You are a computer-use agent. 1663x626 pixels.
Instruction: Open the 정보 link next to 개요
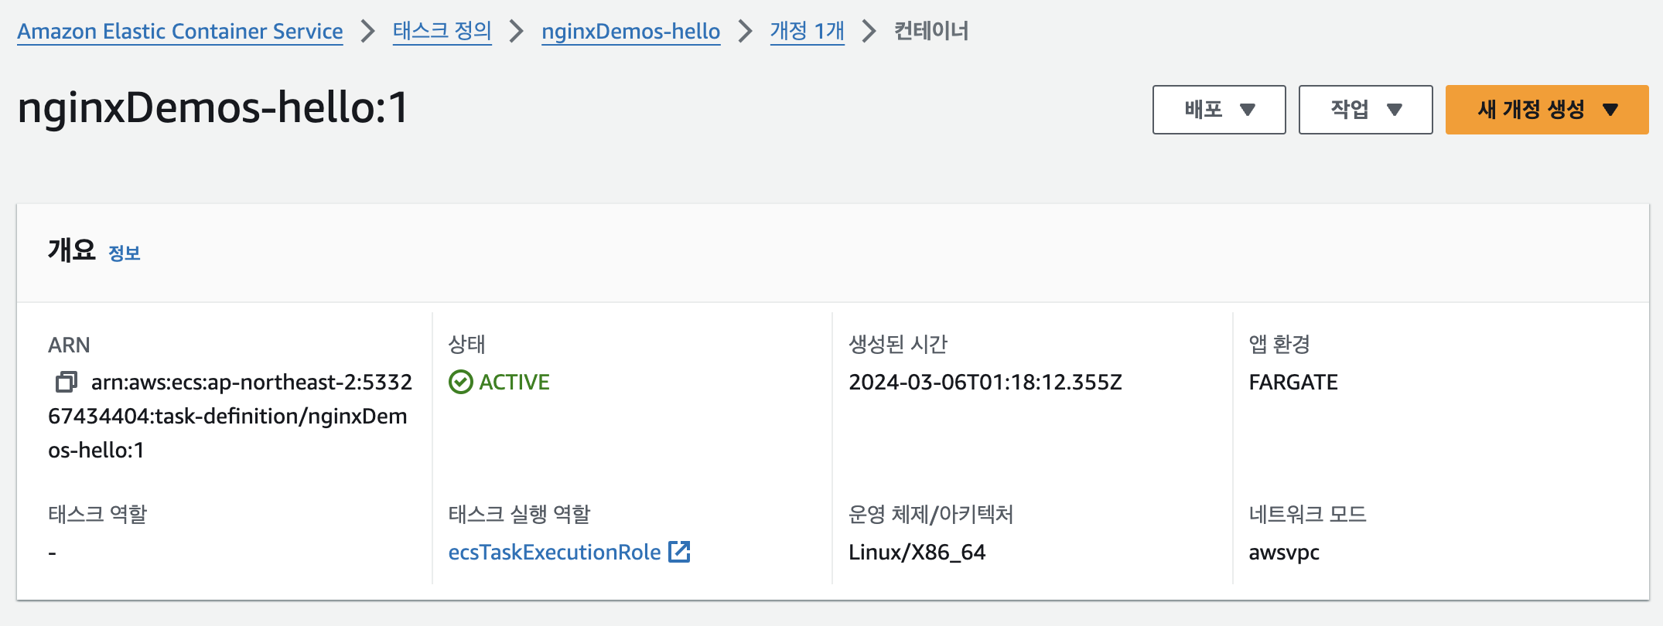pyautogui.click(x=124, y=253)
